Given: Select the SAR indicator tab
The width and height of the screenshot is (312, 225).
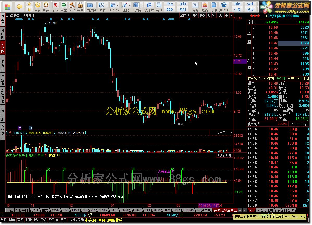Looking at the screenshot, I should (177, 210).
